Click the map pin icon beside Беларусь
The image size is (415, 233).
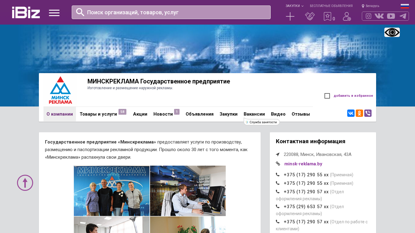(363, 6)
